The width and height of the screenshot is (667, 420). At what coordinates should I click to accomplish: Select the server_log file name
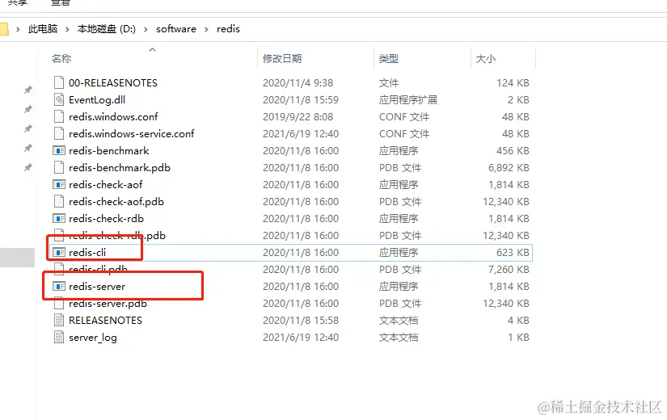93,338
